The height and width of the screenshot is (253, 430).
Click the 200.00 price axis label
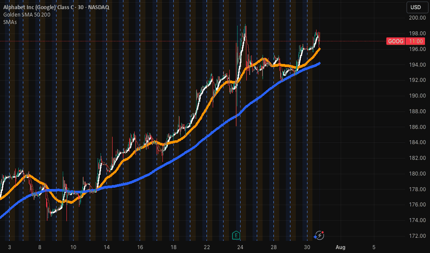(x=417, y=18)
